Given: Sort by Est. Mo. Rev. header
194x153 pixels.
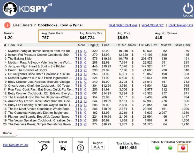Looking at the screenshot, I should coord(148,45).
